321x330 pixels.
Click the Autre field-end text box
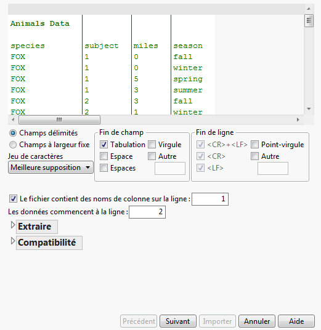coord(170,168)
